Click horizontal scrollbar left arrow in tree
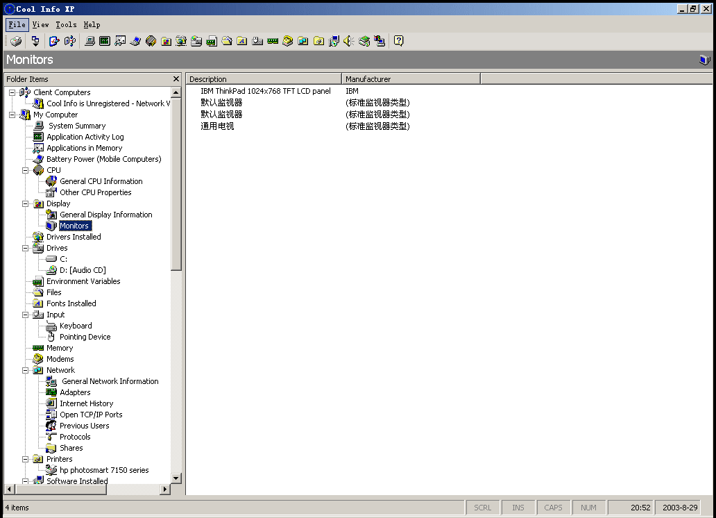This screenshot has height=518, width=716. (x=9, y=490)
